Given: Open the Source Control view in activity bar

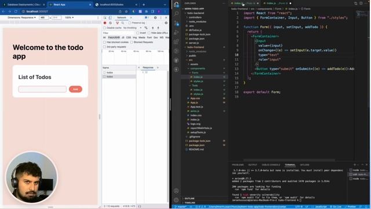Looking at the screenshot, I should tap(176, 23).
